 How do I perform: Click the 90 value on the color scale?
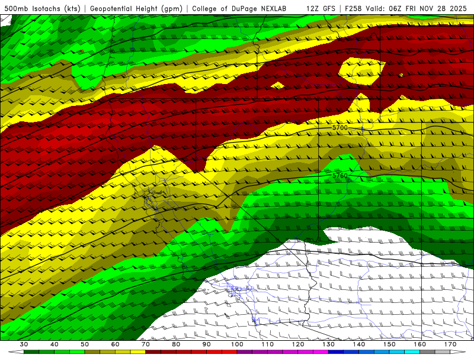pyautogui.click(x=207, y=344)
